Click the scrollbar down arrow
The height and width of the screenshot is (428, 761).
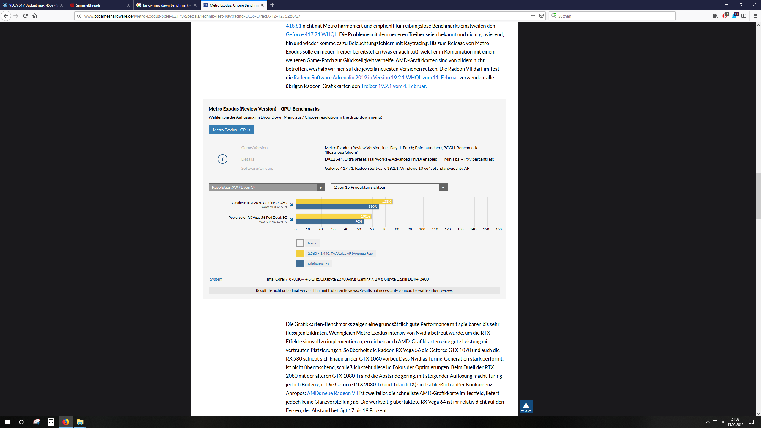click(758, 413)
